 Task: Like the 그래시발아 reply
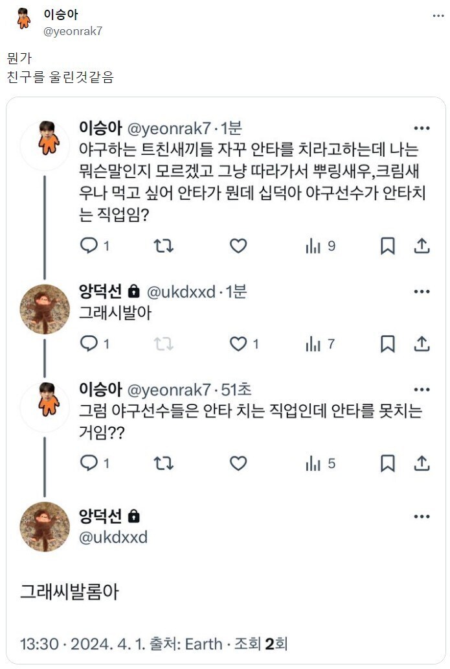coord(238,344)
